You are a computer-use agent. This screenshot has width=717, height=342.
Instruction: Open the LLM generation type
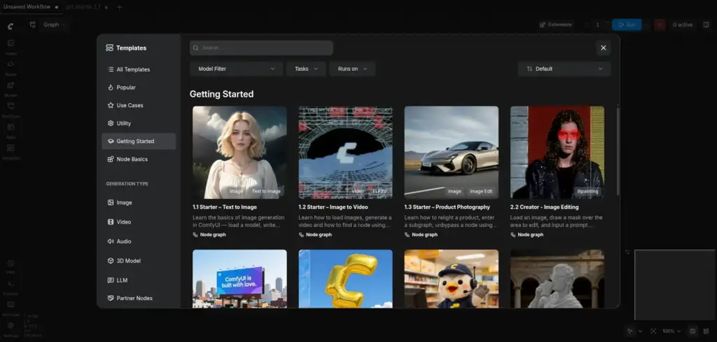139,280
